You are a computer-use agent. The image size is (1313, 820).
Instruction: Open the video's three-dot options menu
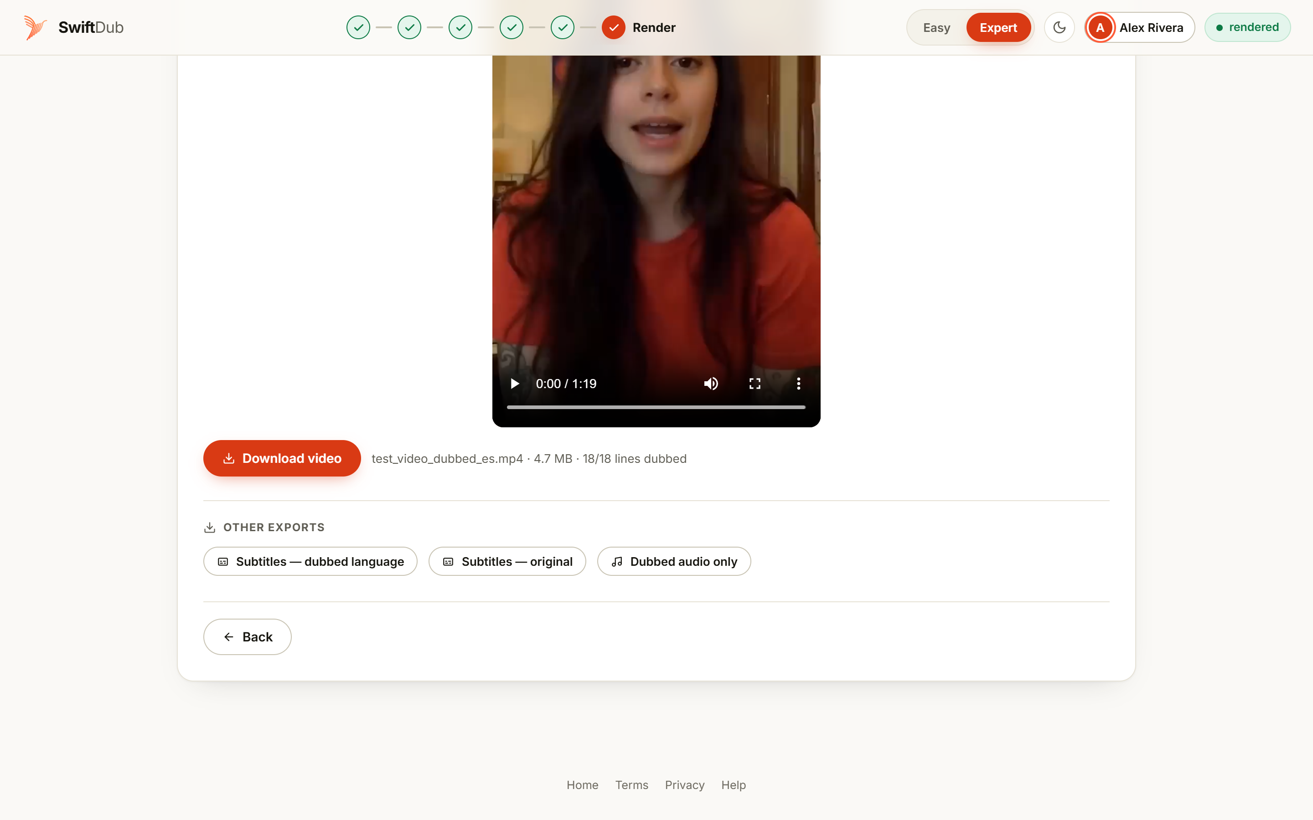coord(798,384)
